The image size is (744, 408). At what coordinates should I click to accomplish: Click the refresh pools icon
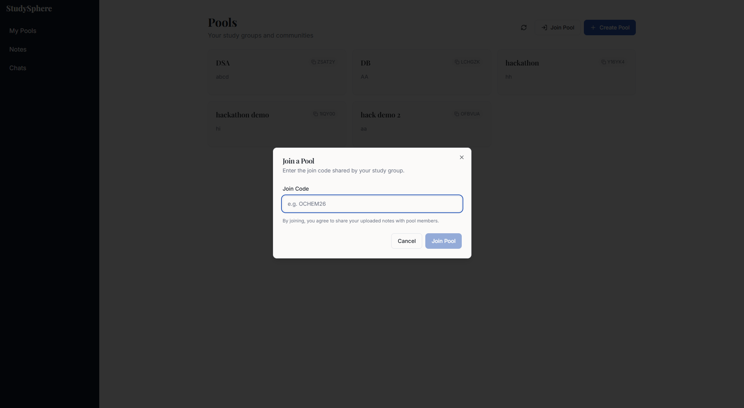pos(524,28)
